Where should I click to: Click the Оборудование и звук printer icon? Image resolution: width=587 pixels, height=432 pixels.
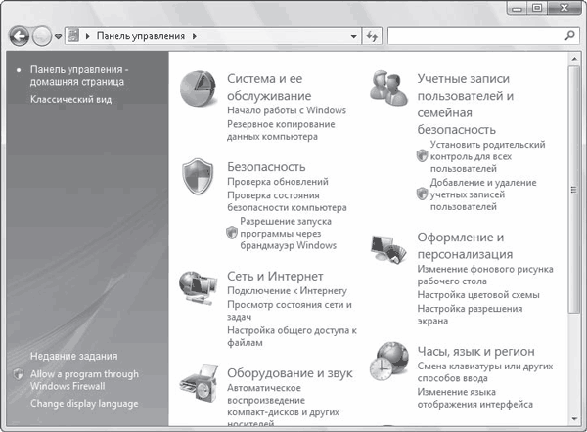(x=199, y=383)
